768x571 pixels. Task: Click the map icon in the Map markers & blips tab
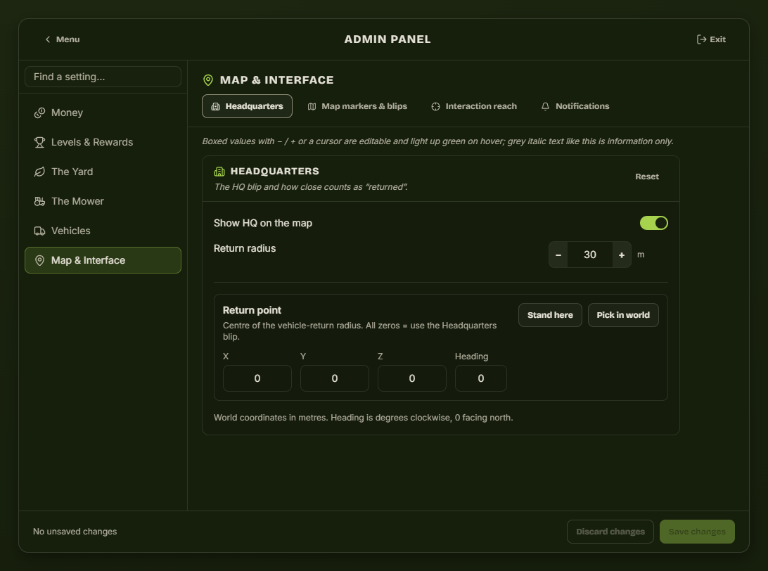point(312,106)
